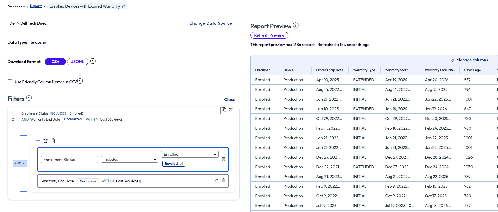
Task: Sort by Product Ship Date header
Action: point(330,70)
